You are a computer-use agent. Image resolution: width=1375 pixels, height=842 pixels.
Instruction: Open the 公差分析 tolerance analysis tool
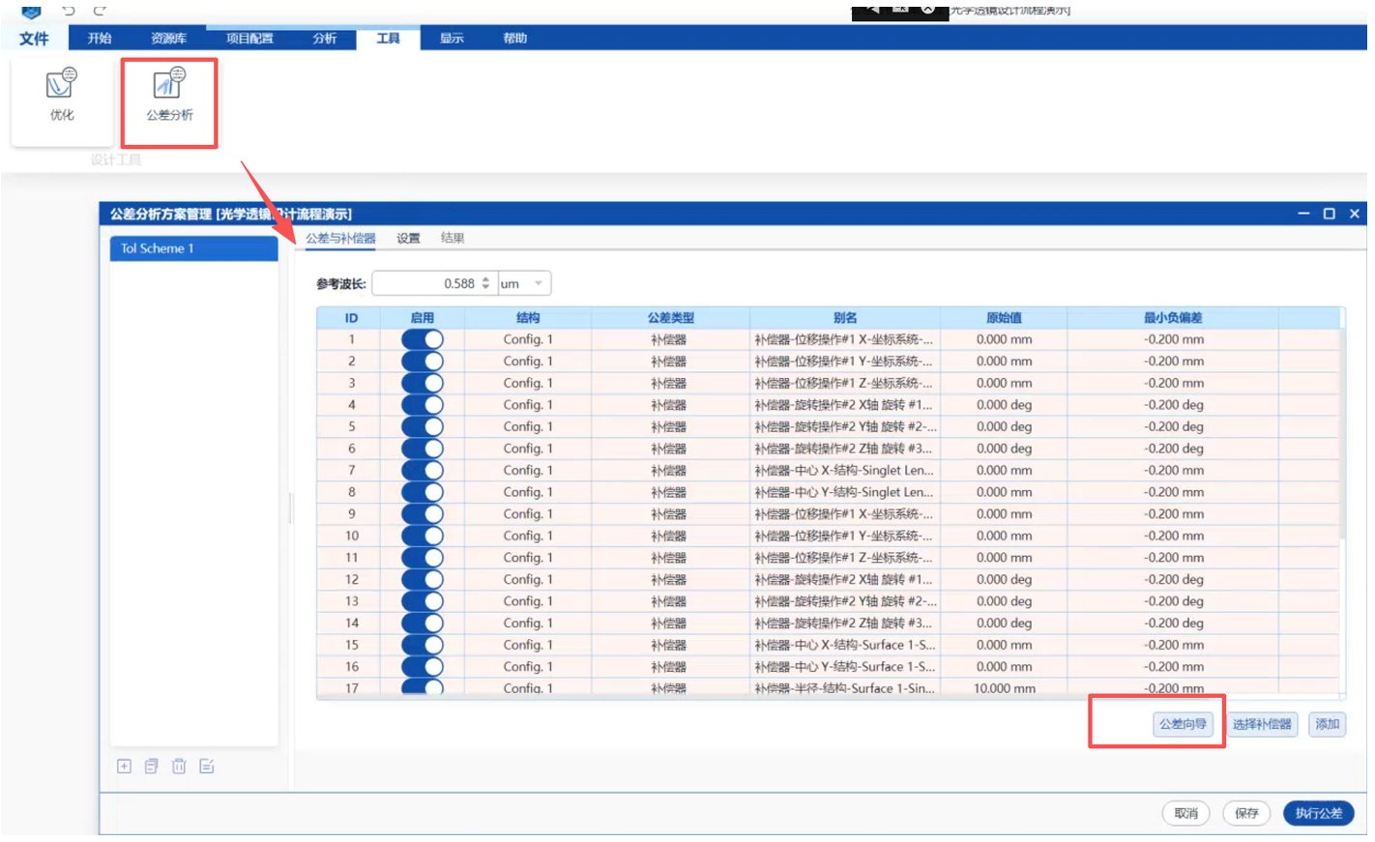(x=169, y=95)
